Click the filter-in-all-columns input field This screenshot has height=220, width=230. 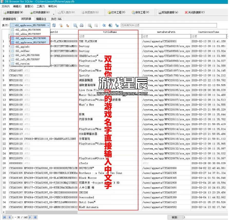pos(169,25)
